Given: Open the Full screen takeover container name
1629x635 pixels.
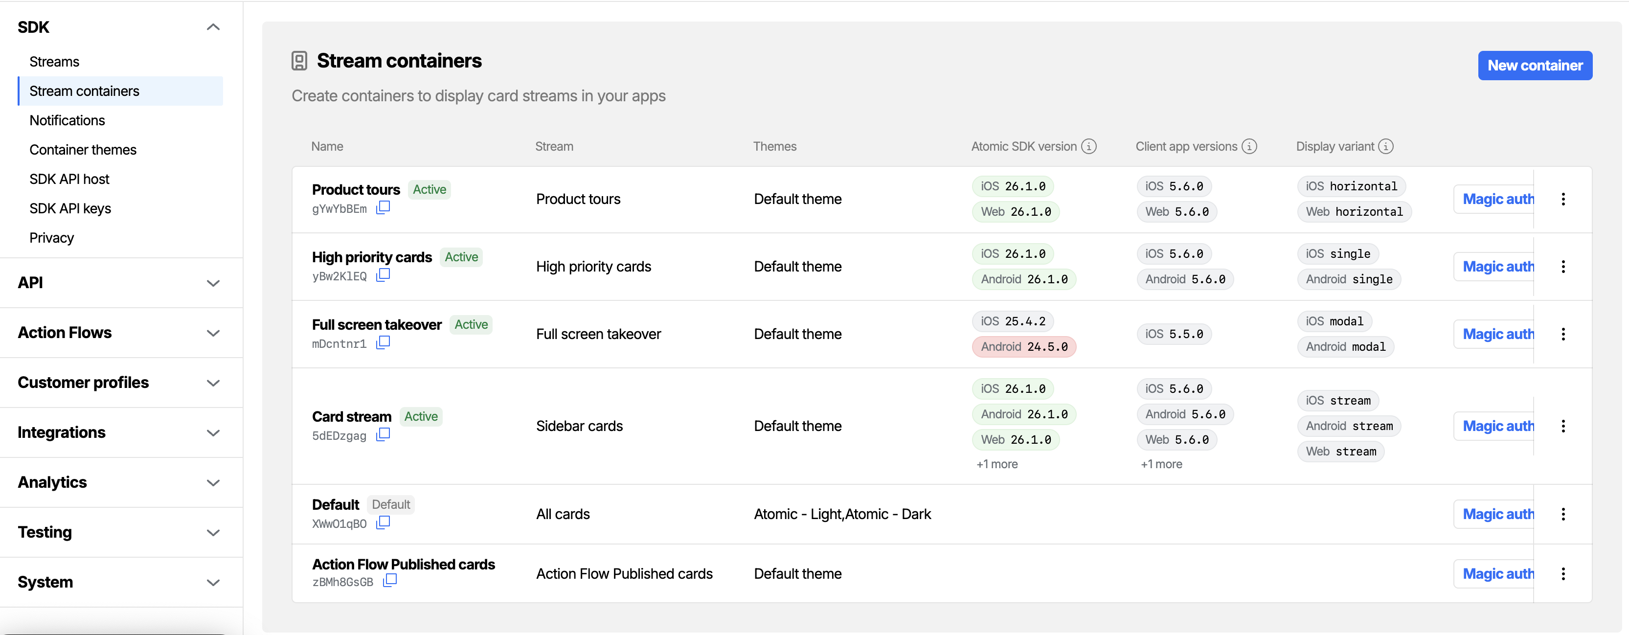Looking at the screenshot, I should (377, 325).
